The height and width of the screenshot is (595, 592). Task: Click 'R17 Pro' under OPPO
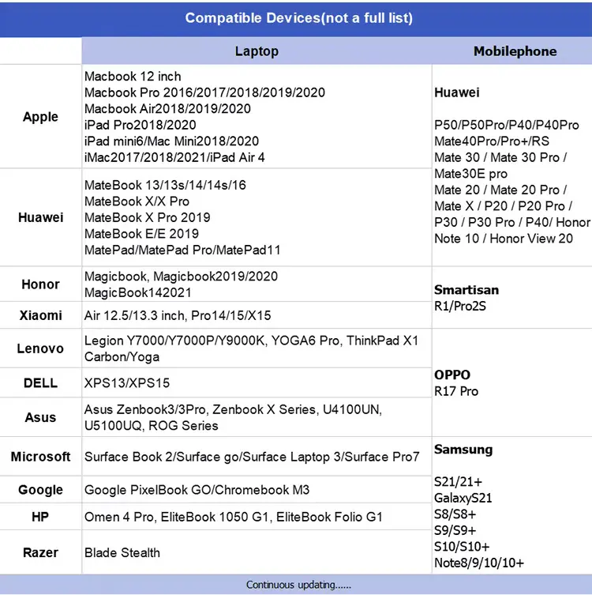[456, 391]
